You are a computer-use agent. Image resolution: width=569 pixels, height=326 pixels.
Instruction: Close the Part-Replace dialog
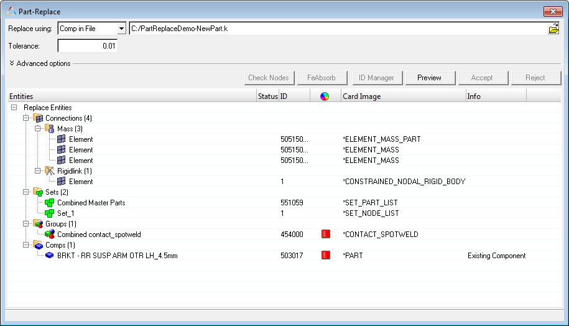[553, 11]
